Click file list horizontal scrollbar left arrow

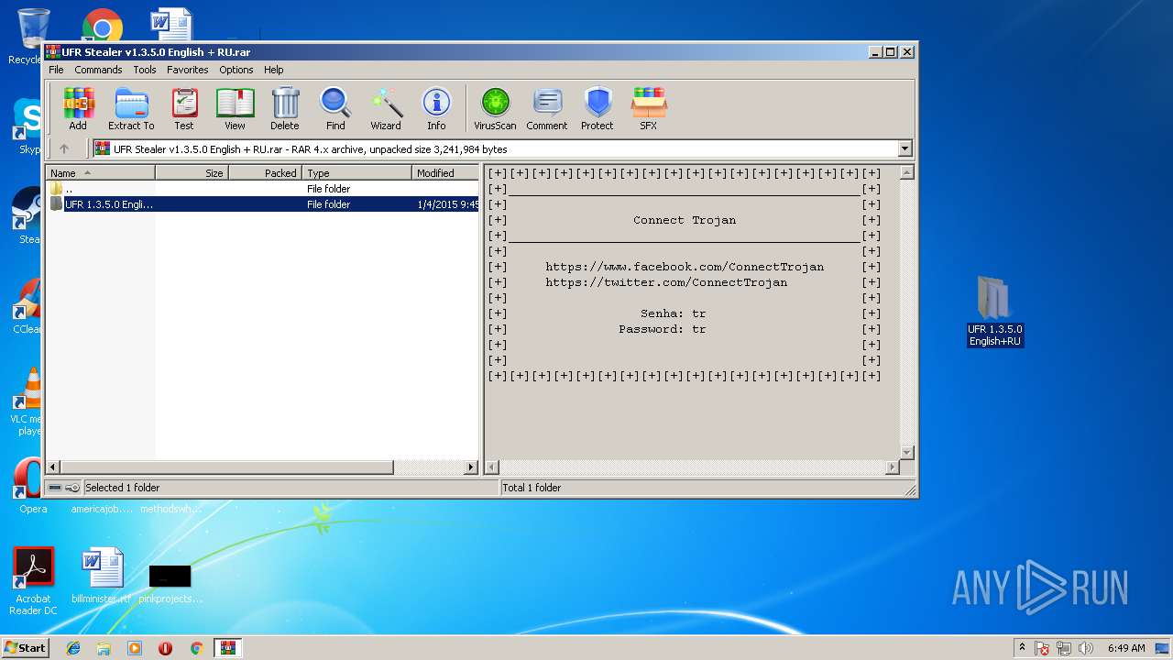[53, 467]
